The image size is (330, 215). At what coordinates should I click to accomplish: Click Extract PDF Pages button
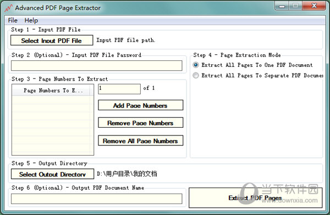[x=255, y=197]
